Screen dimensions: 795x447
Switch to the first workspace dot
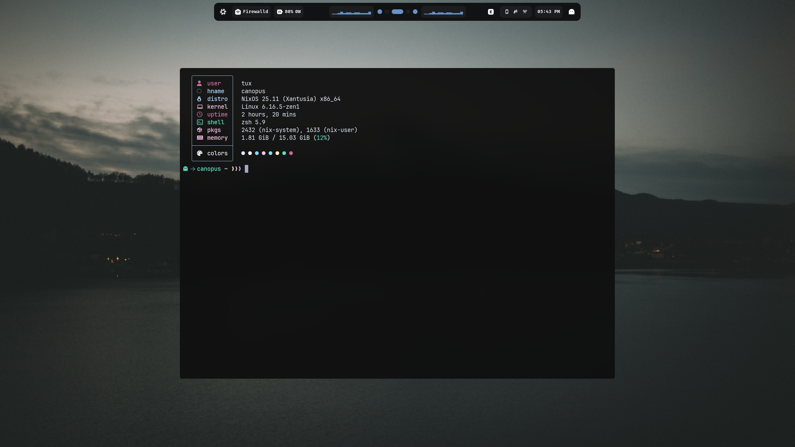tap(380, 12)
